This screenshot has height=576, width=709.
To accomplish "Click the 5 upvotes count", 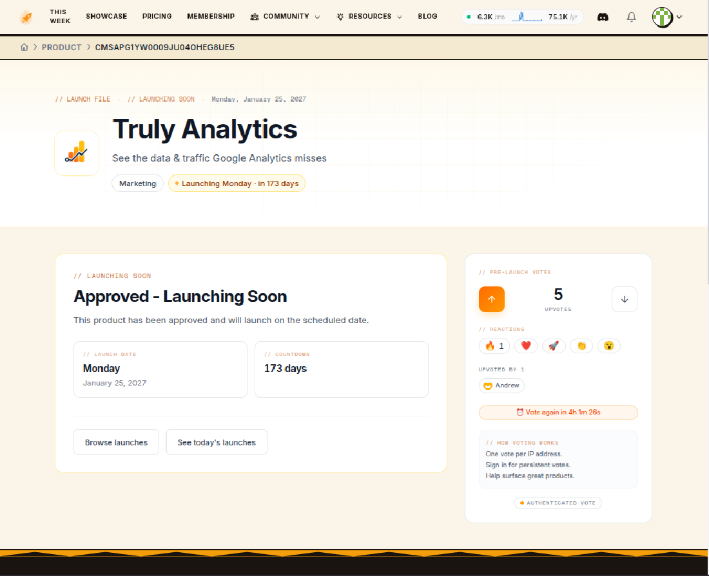I will 558,294.
